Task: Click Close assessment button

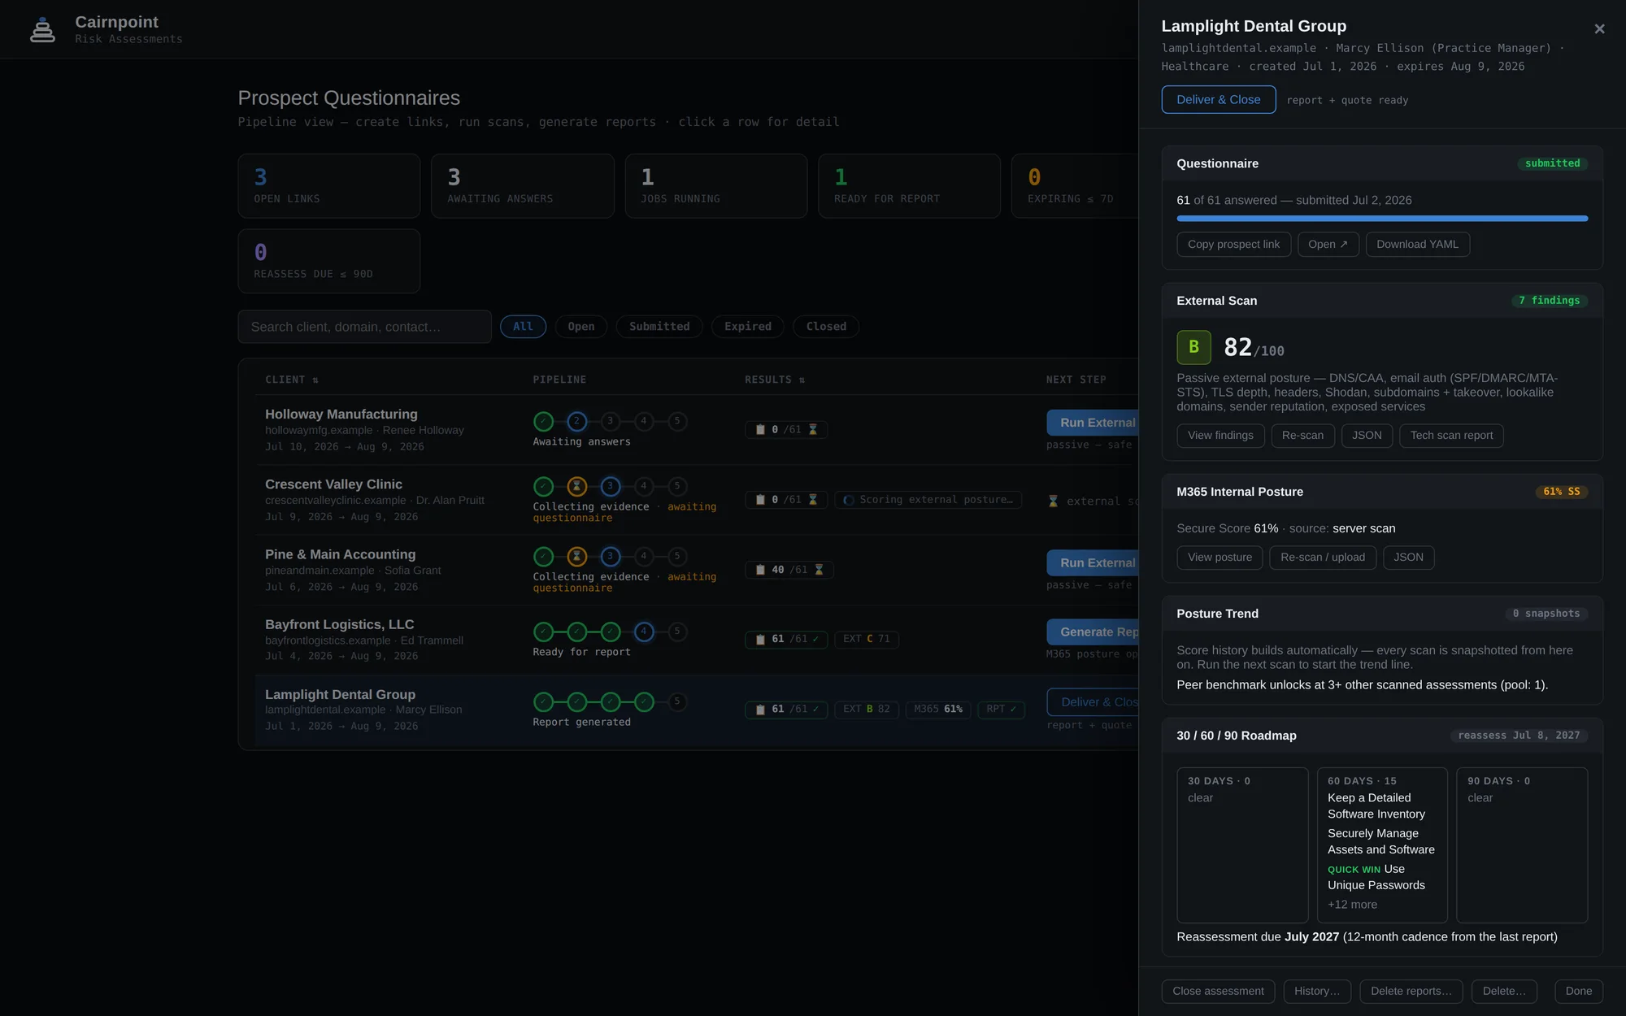Action: [1218, 991]
